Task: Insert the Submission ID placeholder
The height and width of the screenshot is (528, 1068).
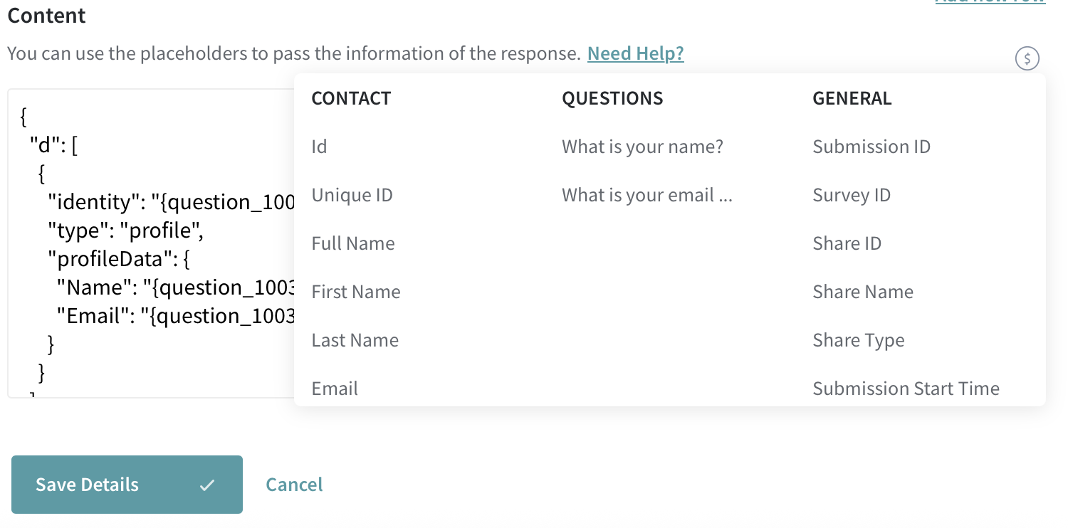Action: [x=871, y=147]
